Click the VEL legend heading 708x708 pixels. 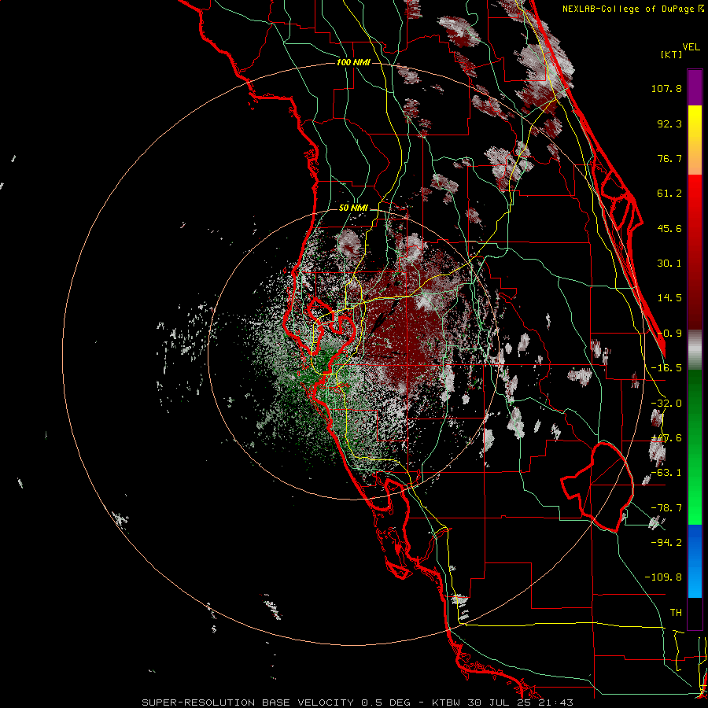tap(691, 47)
